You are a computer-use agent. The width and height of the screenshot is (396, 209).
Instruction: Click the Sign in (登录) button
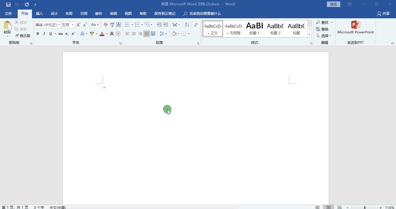(x=334, y=4)
